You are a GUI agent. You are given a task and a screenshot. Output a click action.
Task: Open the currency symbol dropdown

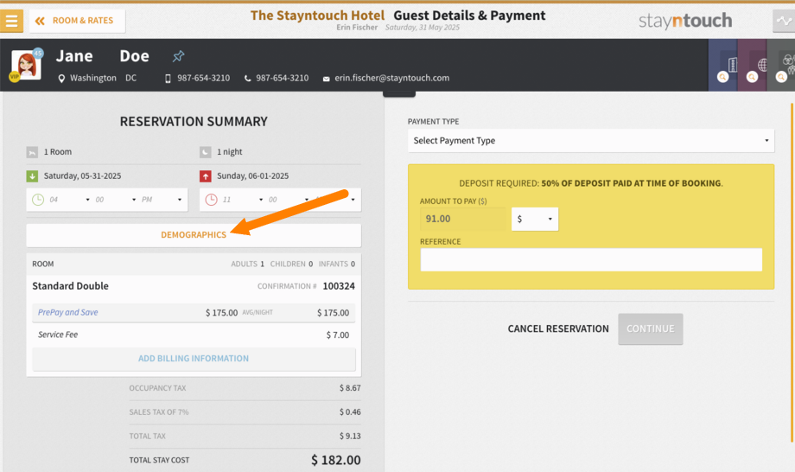coord(535,219)
